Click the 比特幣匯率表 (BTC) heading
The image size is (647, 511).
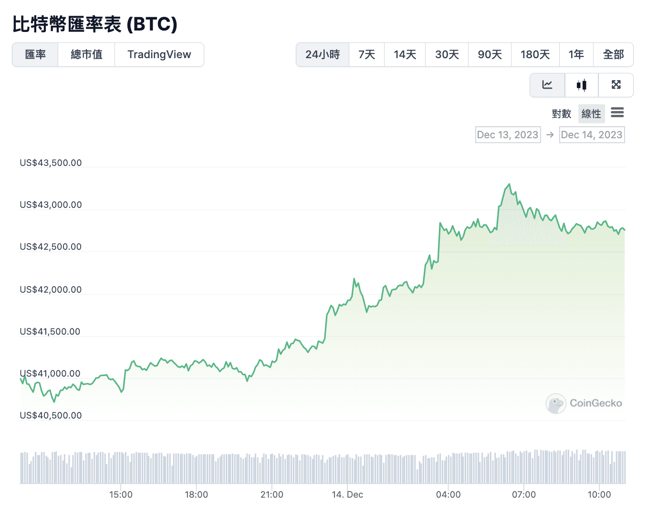[95, 24]
